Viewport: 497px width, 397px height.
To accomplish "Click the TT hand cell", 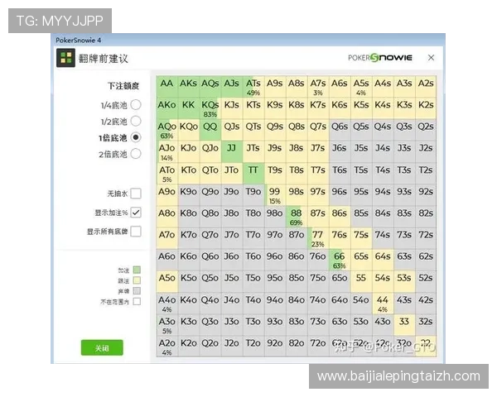I will pyautogui.click(x=253, y=173).
